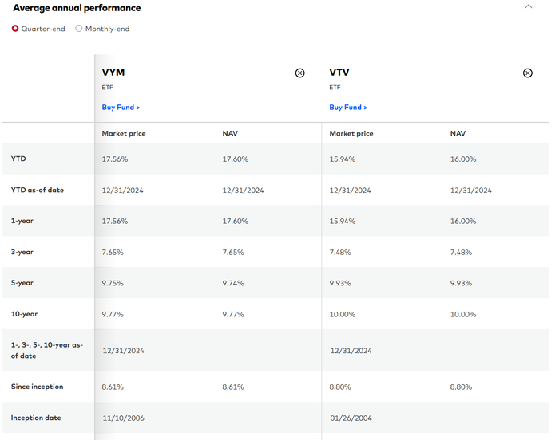Open the Buy Fund link for VYM
The height and width of the screenshot is (440, 559).
point(121,107)
